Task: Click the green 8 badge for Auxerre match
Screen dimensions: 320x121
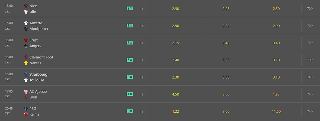Action: coord(130,26)
